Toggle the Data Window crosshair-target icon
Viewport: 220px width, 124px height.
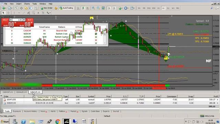click(x=21, y=8)
